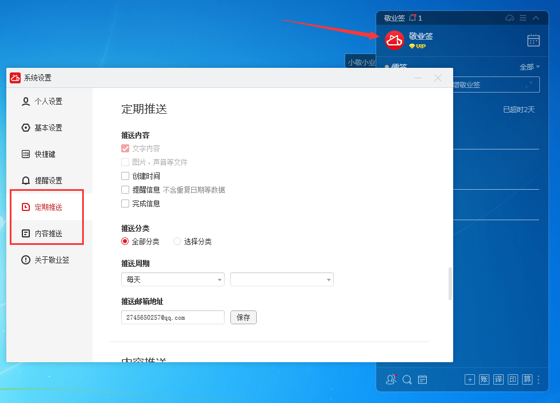The height and width of the screenshot is (403, 560).
Task: Switch to 提醒设置 in settings sidebar
Action: coord(48,181)
